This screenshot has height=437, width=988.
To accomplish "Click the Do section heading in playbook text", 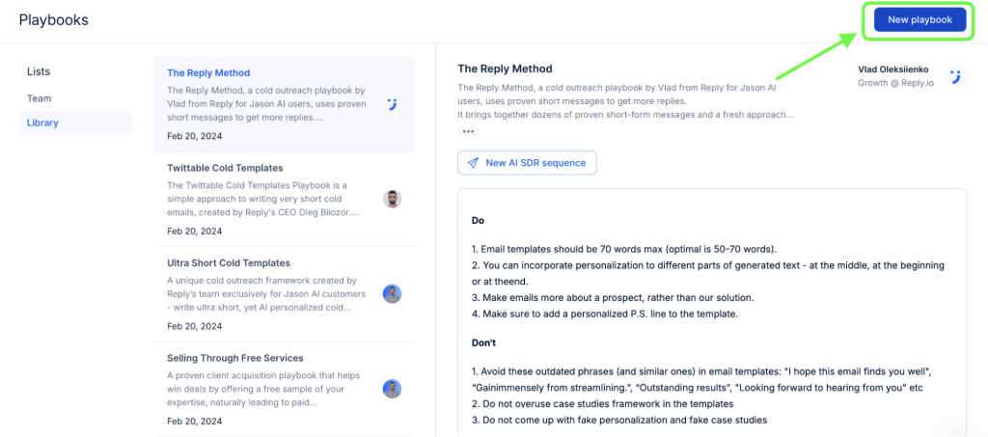I will 478,220.
